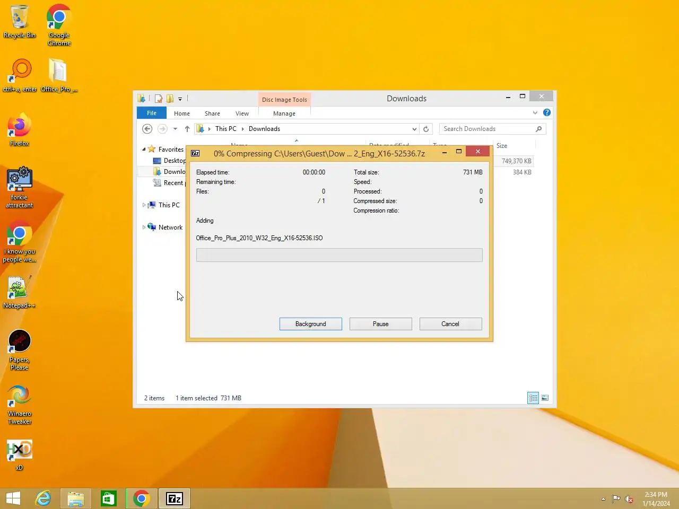Open the Share ribbon tab
The height and width of the screenshot is (509, 679).
point(212,113)
